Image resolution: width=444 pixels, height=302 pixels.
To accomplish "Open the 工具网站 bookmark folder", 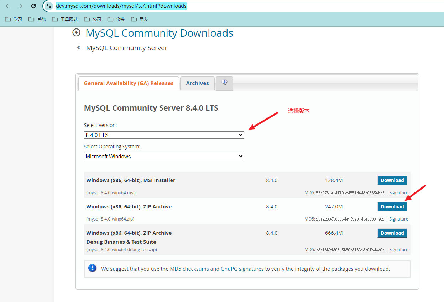I will pos(65,19).
